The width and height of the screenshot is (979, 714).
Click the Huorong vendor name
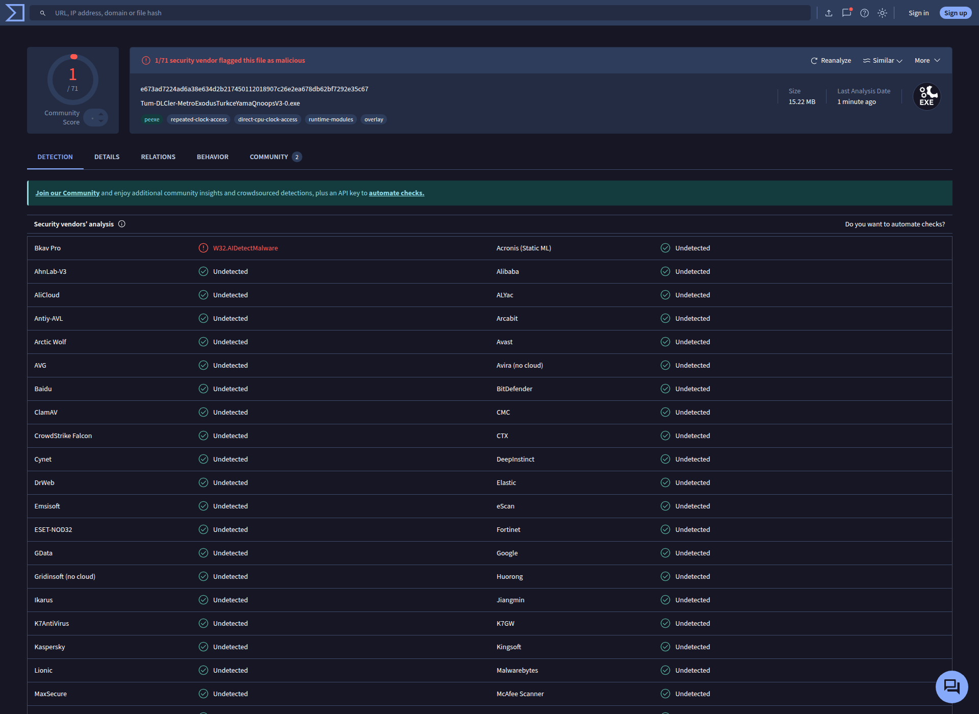pyautogui.click(x=510, y=577)
